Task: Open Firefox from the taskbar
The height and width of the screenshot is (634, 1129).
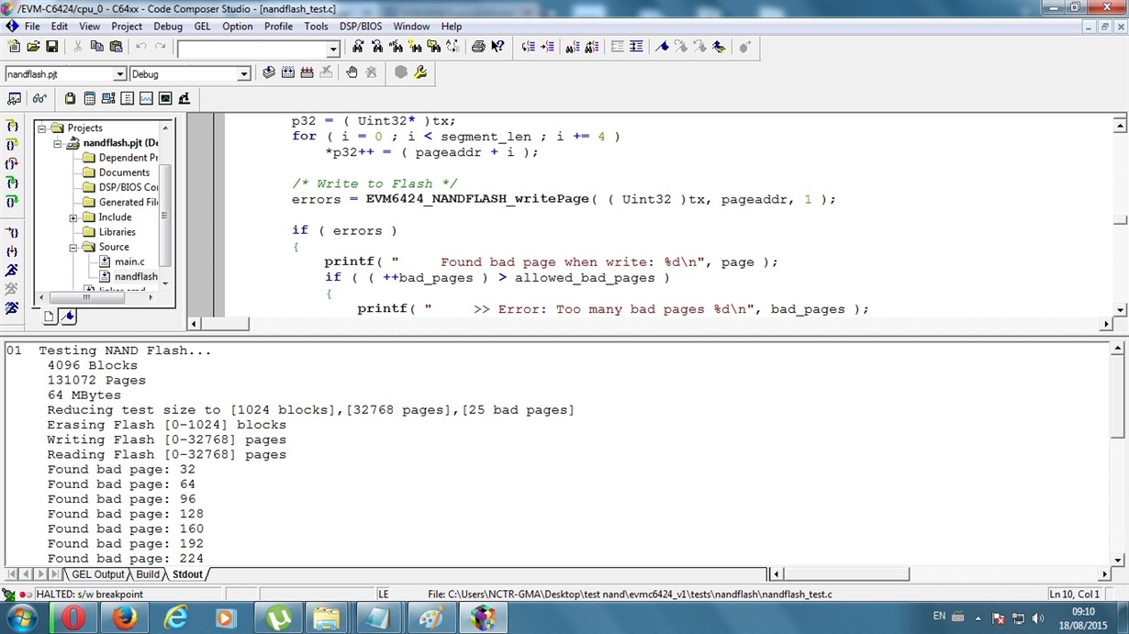Action: (x=124, y=618)
